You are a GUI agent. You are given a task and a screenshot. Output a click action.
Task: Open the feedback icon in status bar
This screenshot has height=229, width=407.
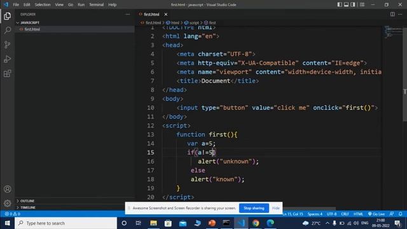click(x=392, y=214)
